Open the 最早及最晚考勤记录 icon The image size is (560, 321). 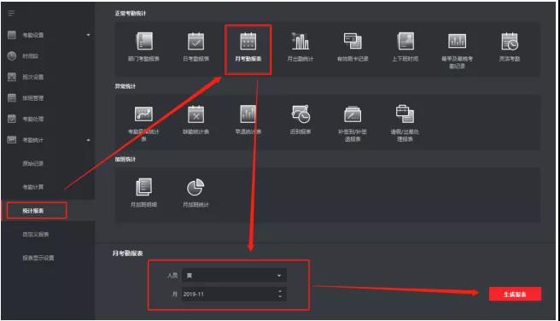pyautogui.click(x=458, y=42)
